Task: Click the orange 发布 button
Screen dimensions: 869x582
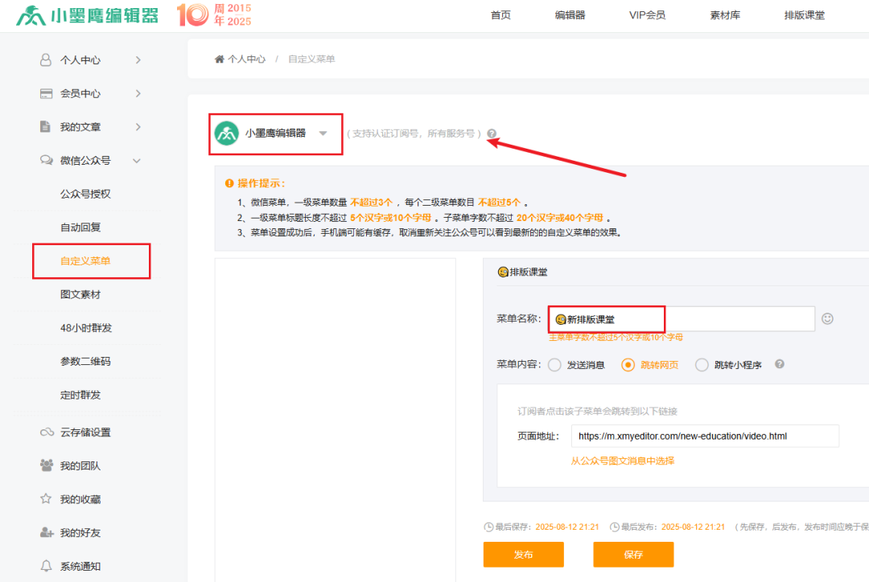Action: tap(523, 554)
